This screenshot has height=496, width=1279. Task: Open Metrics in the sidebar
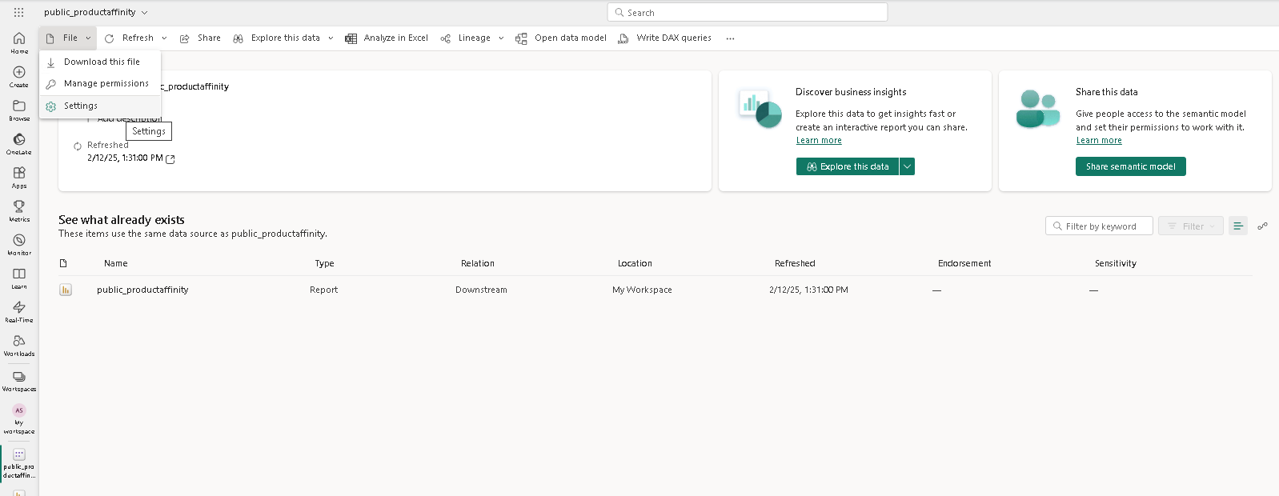19,210
